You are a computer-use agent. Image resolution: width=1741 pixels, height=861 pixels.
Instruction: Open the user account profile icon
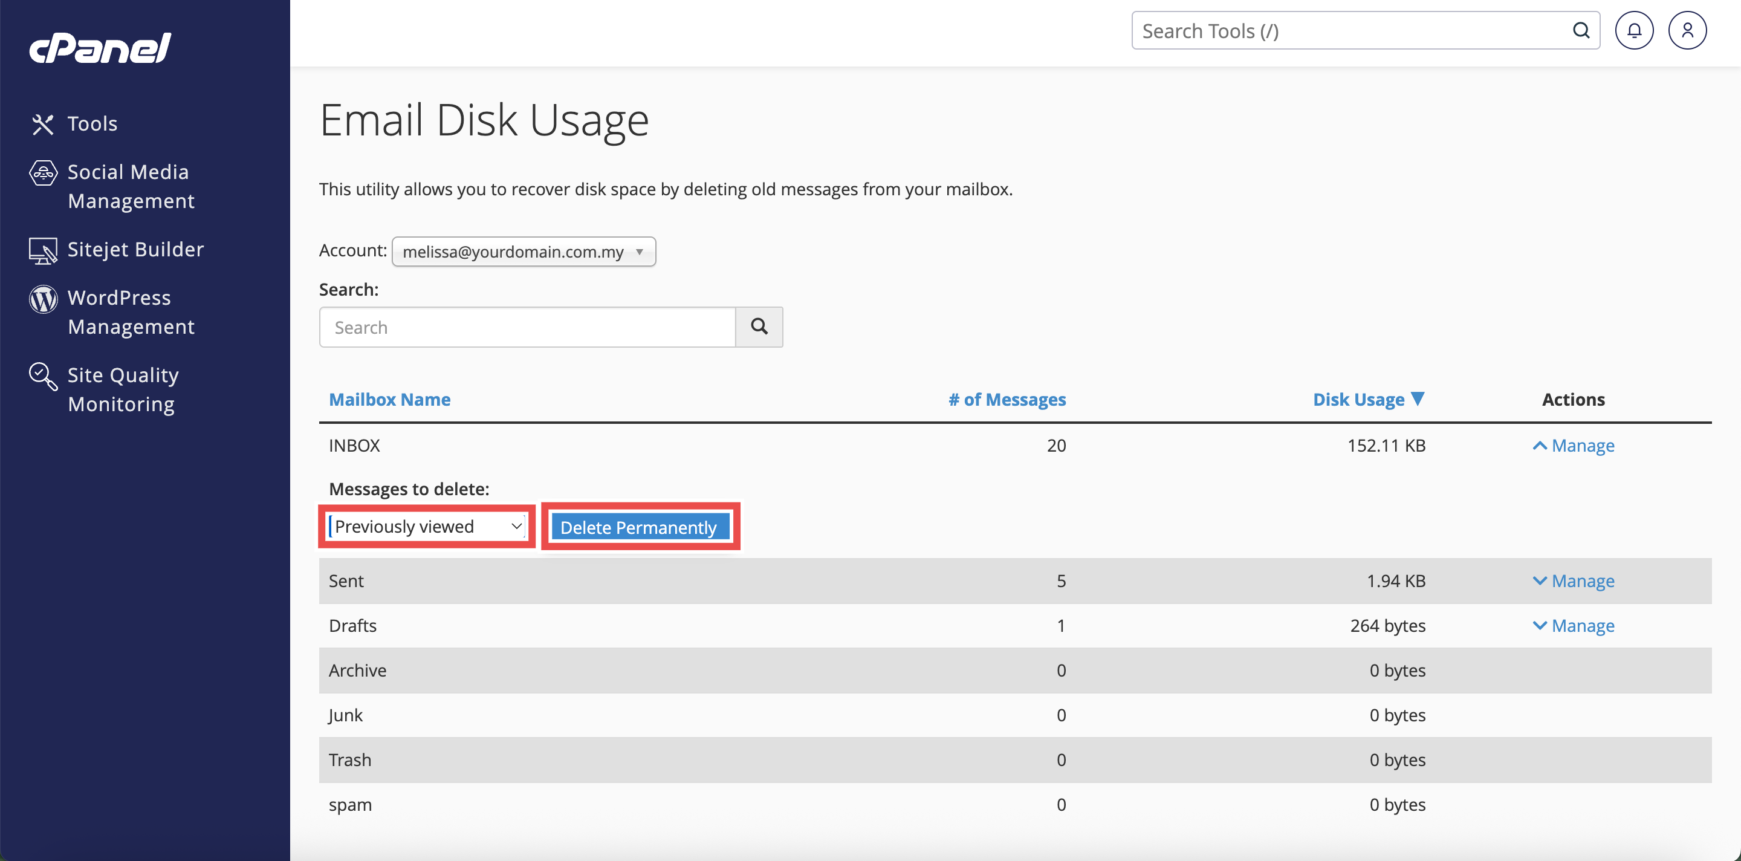[1687, 30]
